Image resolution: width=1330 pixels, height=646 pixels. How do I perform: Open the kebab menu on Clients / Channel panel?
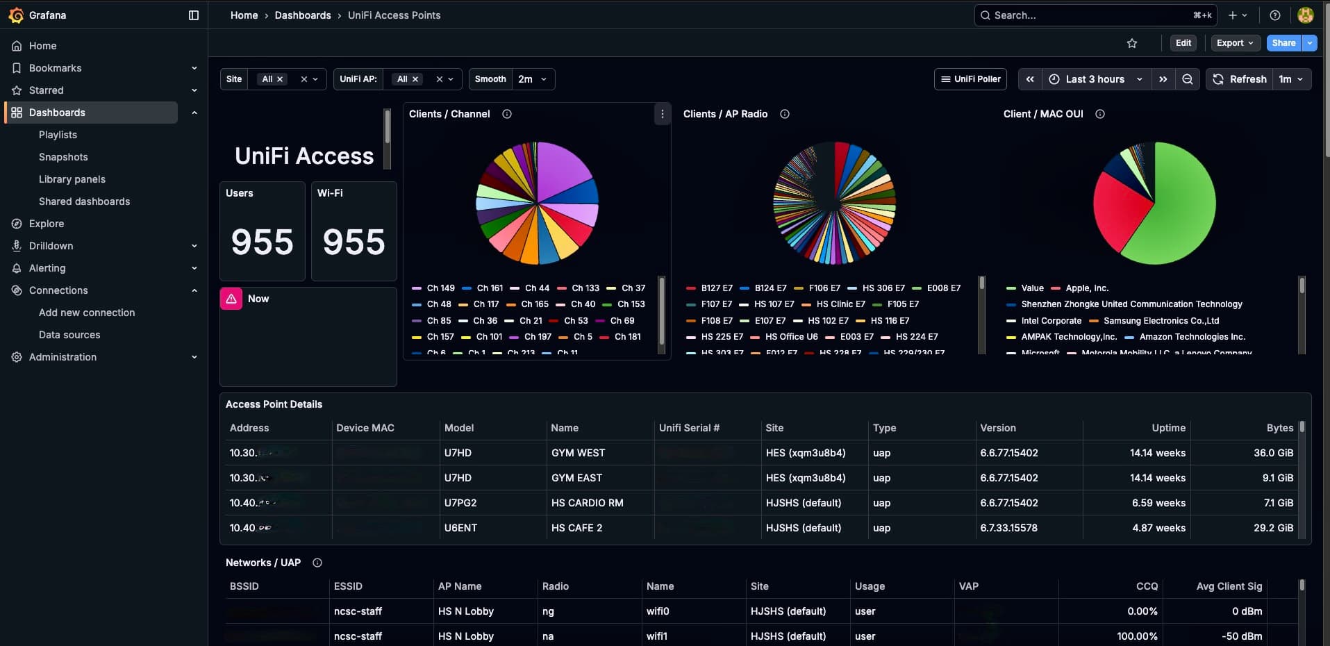(x=661, y=114)
